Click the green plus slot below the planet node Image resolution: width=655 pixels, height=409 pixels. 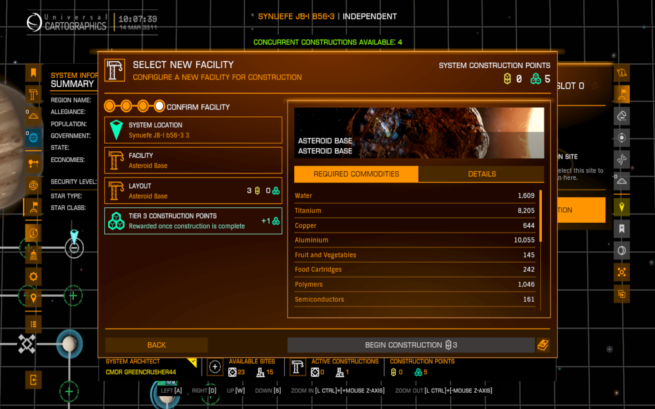[69, 391]
